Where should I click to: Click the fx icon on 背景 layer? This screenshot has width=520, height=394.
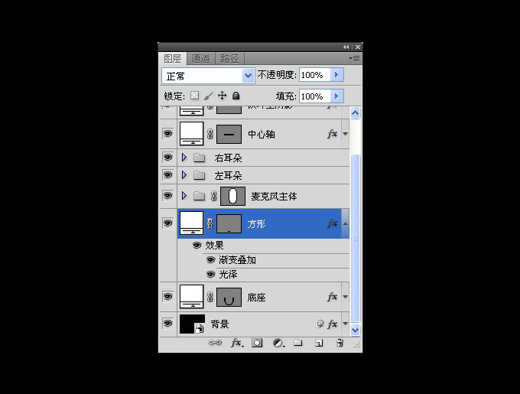point(333,324)
